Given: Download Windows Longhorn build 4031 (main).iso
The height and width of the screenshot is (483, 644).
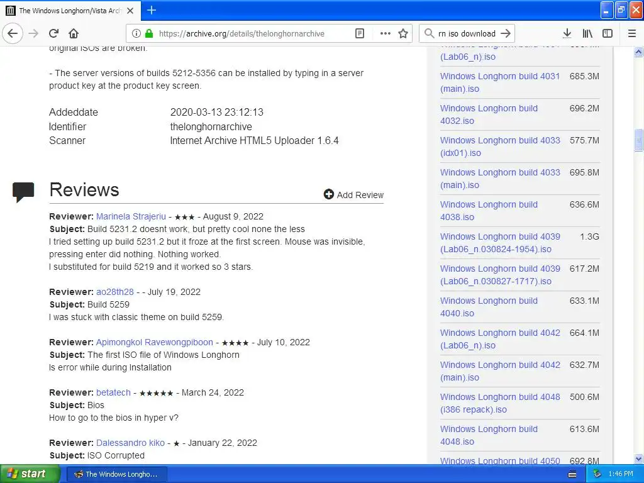Looking at the screenshot, I should [500, 82].
